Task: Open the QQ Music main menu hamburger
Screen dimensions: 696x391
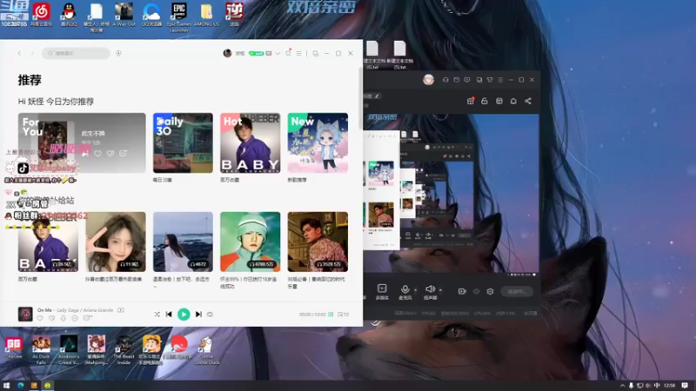Action: pos(298,53)
